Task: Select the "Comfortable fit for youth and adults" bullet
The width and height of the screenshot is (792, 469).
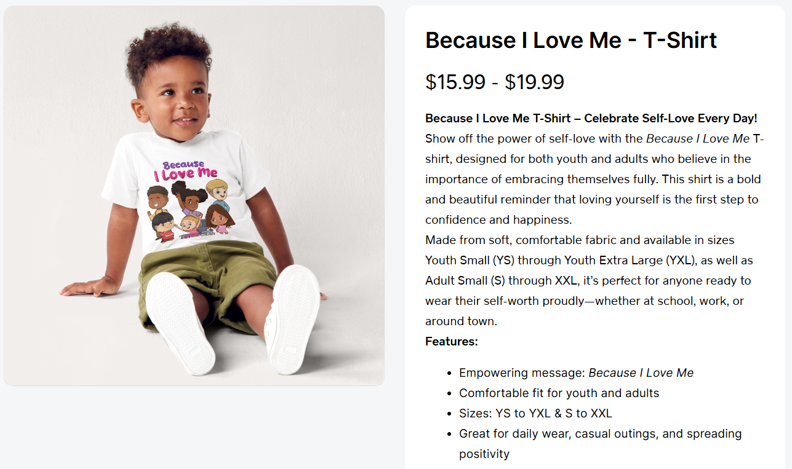Action: pos(559,393)
